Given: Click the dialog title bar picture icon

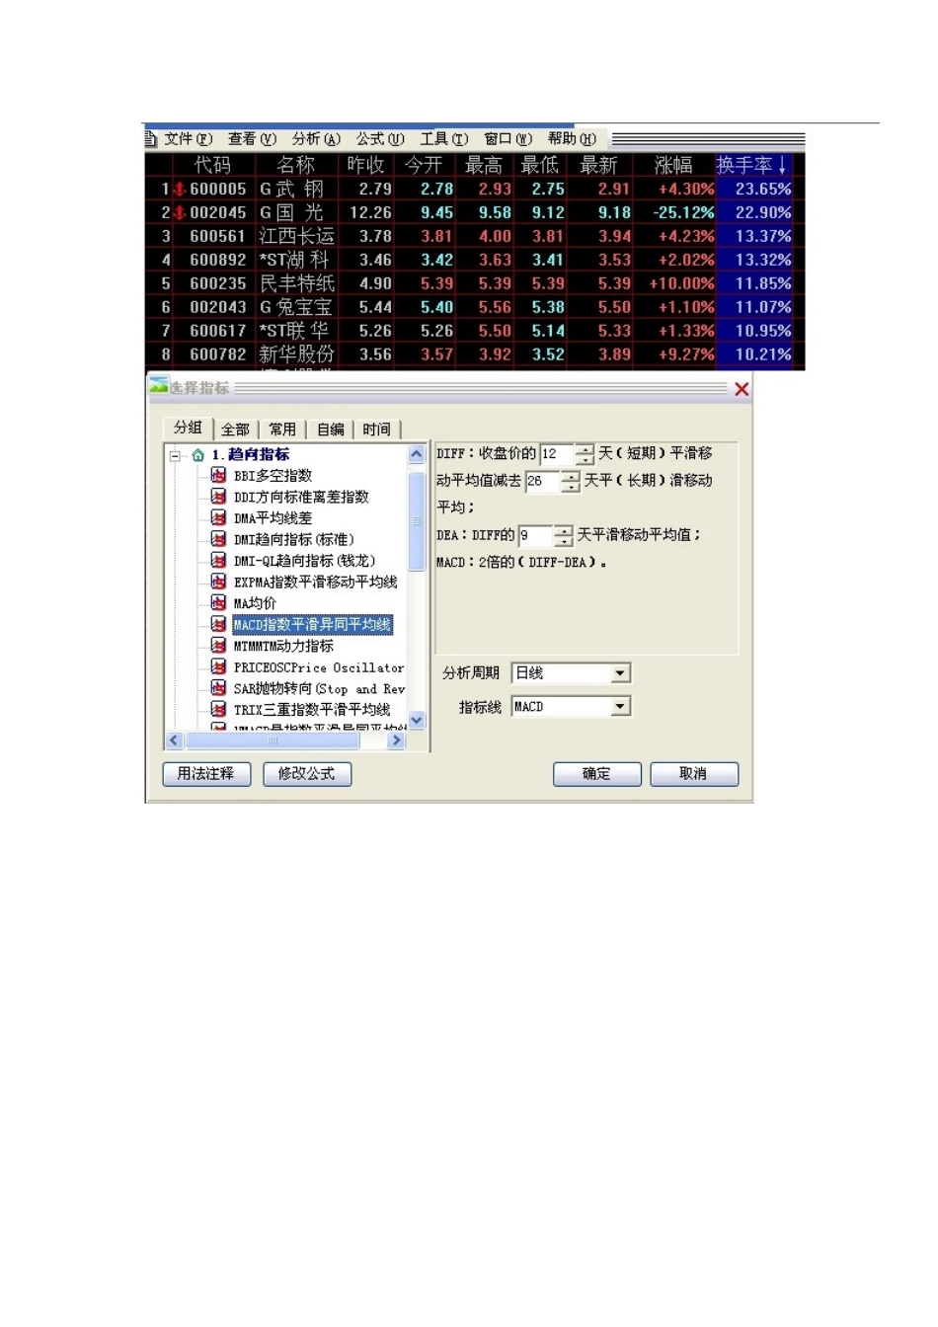Looking at the screenshot, I should click(159, 386).
